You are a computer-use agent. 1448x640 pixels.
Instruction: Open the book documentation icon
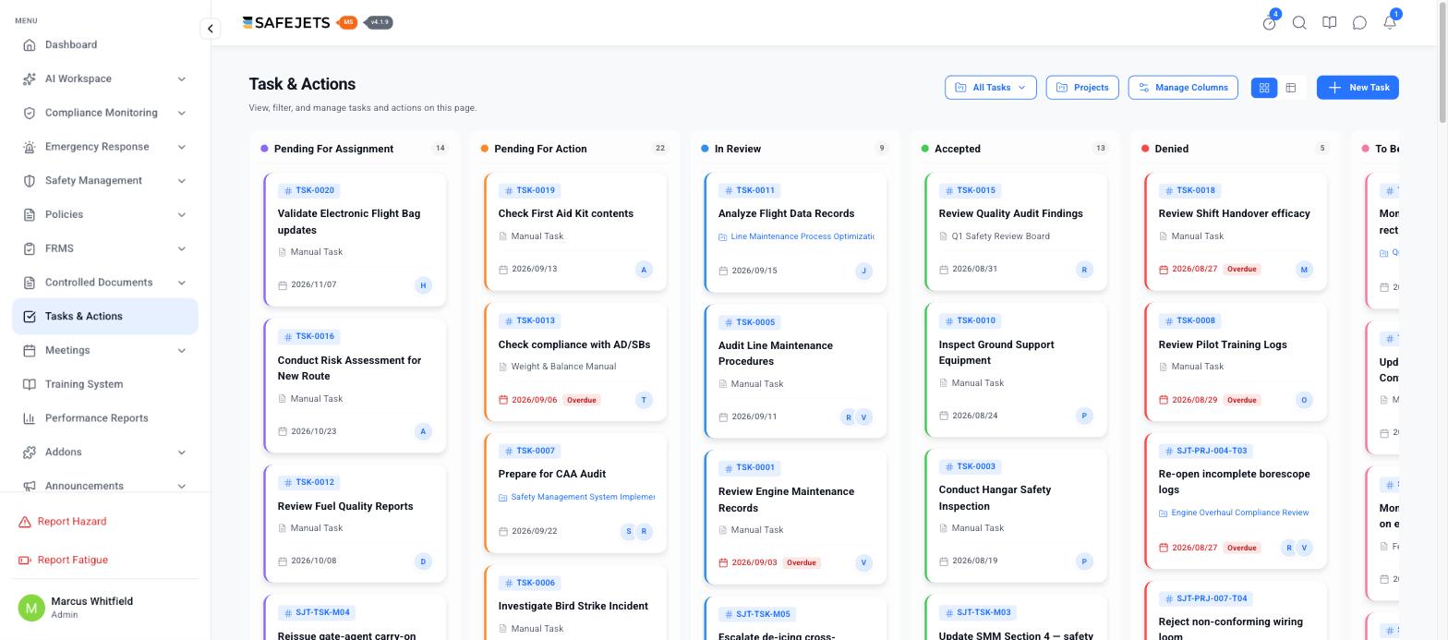[1330, 23]
